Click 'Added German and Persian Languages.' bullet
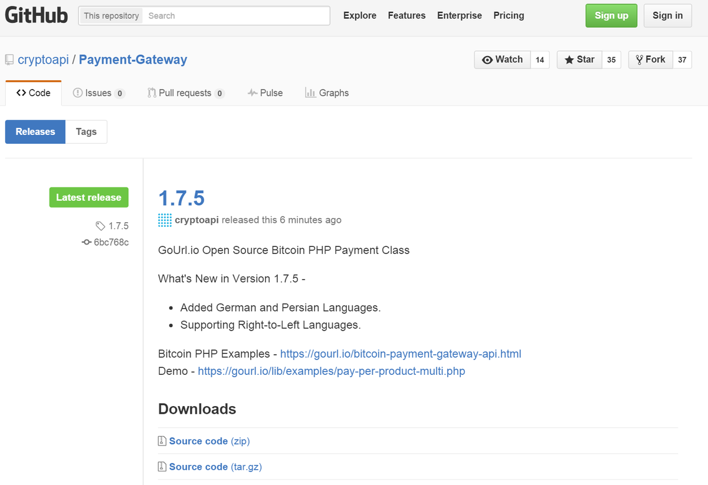This screenshot has width=708, height=485. [x=281, y=308]
